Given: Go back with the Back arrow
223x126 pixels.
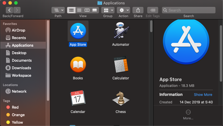Looking at the screenshot, I should [x=9, y=10].
